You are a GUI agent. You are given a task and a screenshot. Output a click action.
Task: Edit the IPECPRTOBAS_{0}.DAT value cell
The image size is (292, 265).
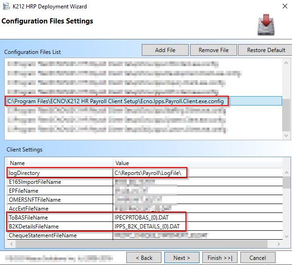pos(198,217)
